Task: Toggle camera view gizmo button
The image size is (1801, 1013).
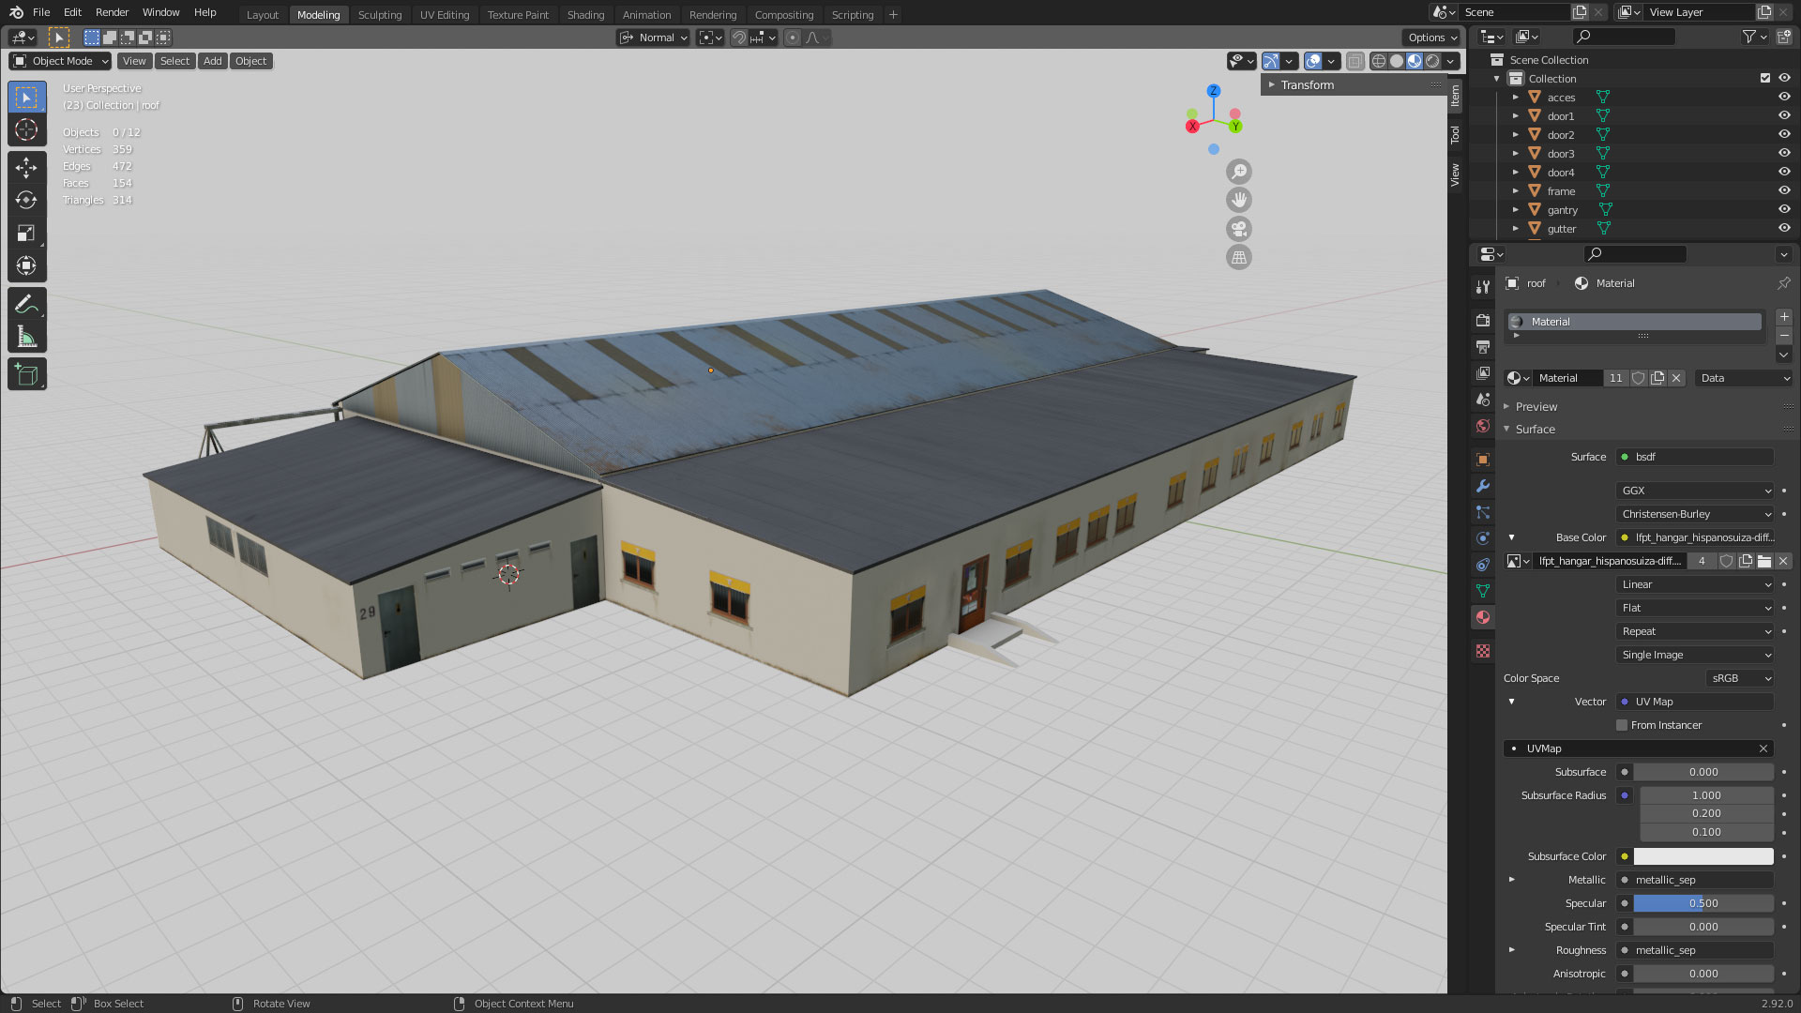Action: tap(1239, 229)
